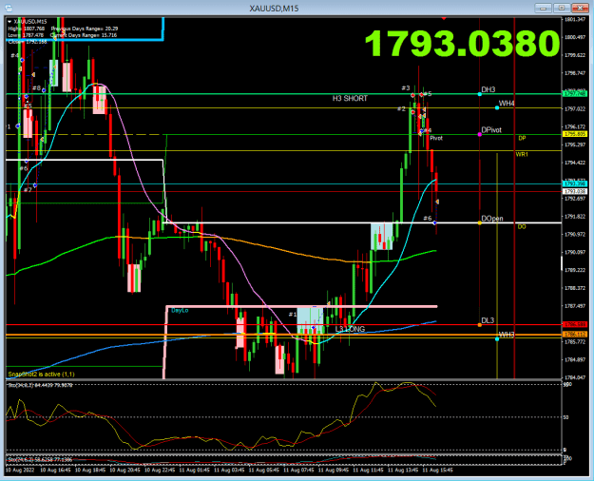Click 'Previous Days Range= 20.29' text
The height and width of the screenshot is (481, 594).
[84, 29]
